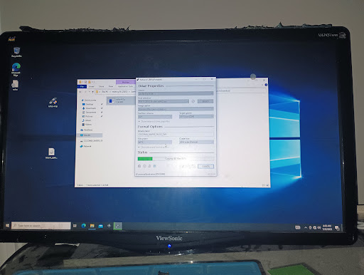The height and width of the screenshot is (275, 364).
Task: Expand advanced drive properties section
Action: pyautogui.click(x=154, y=121)
